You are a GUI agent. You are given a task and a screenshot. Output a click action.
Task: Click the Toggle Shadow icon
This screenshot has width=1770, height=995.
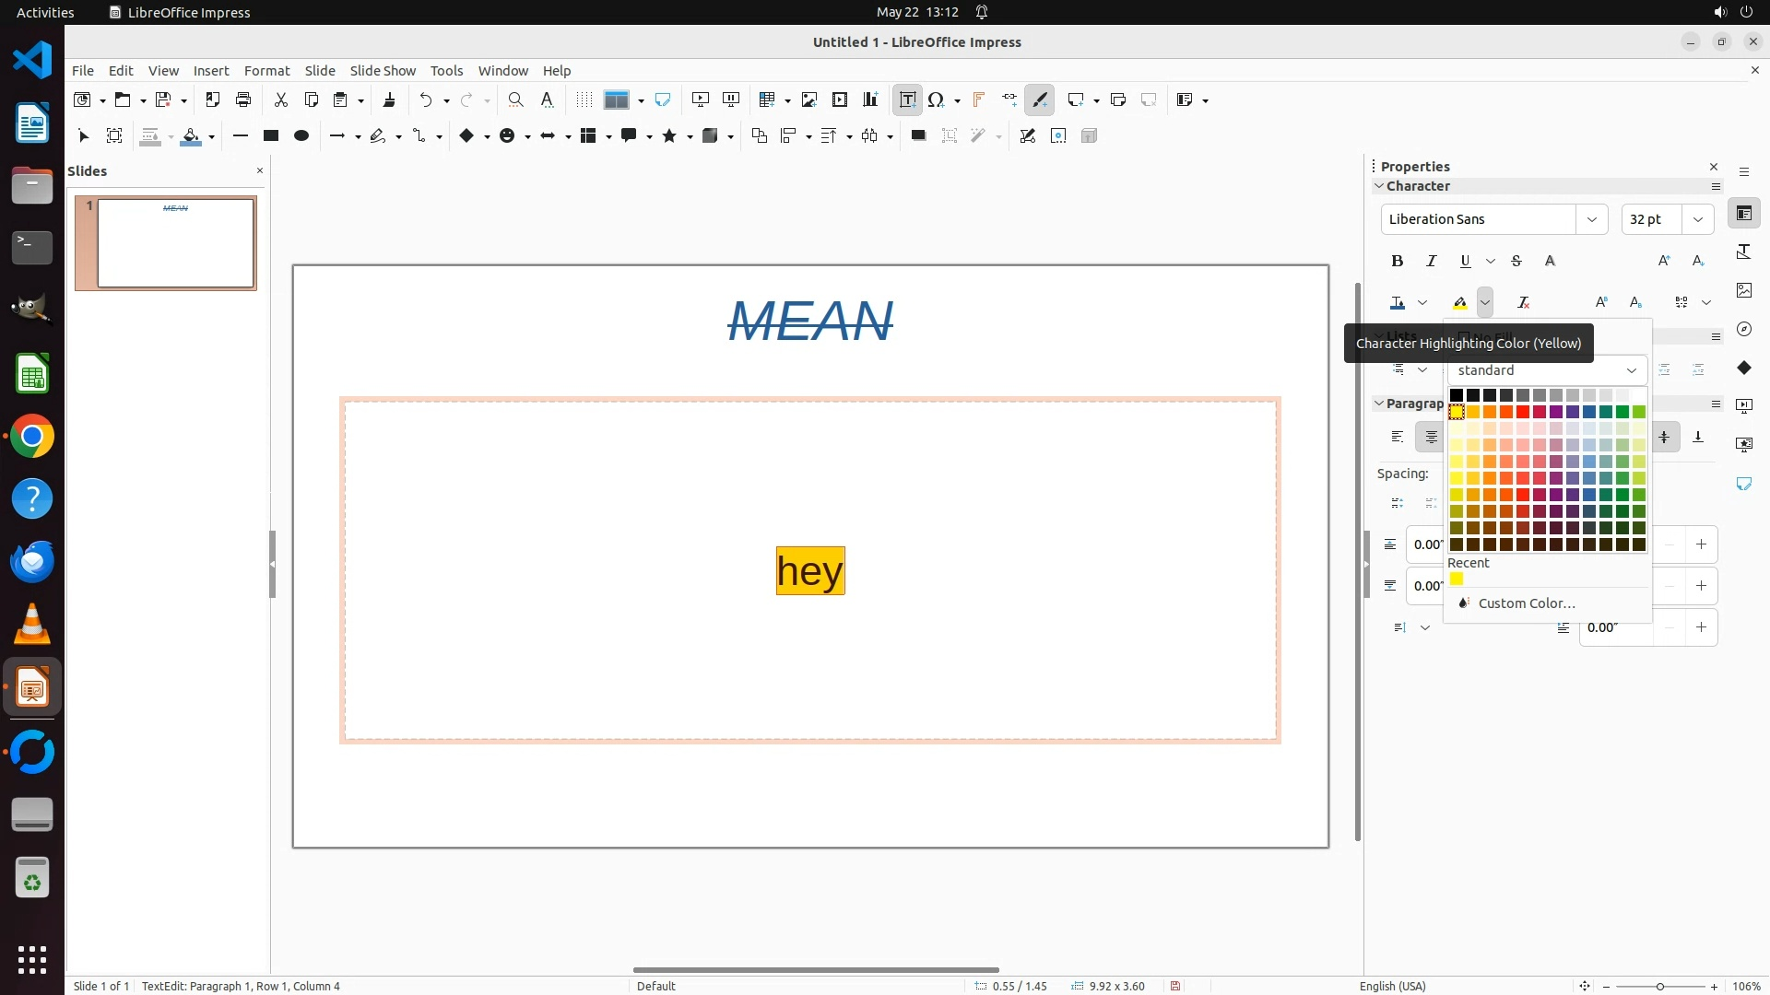[x=918, y=135]
